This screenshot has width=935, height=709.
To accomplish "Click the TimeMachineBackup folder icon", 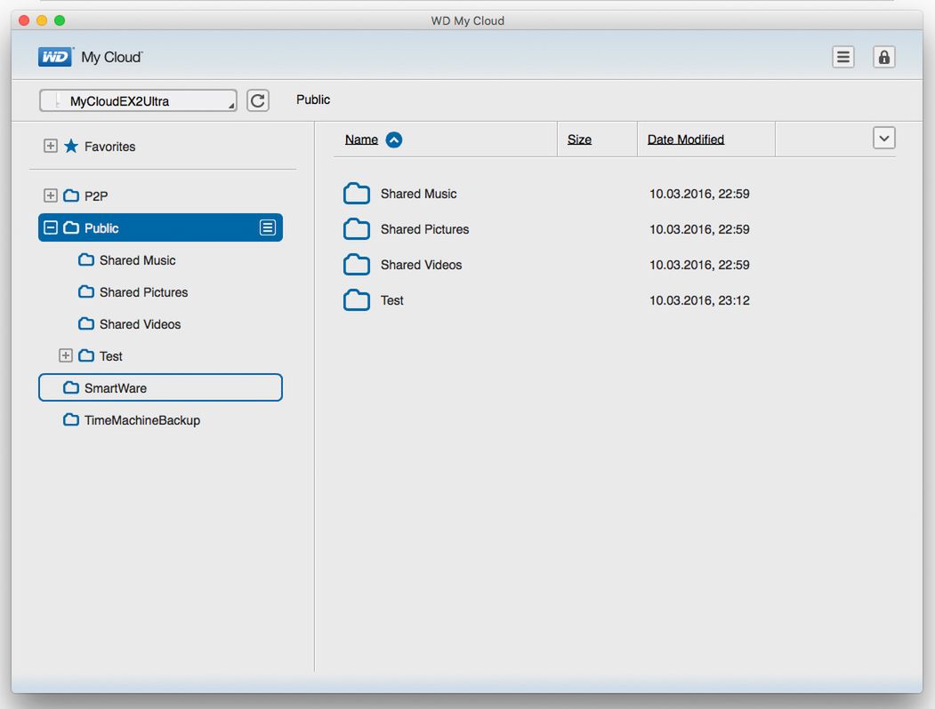I will [71, 419].
